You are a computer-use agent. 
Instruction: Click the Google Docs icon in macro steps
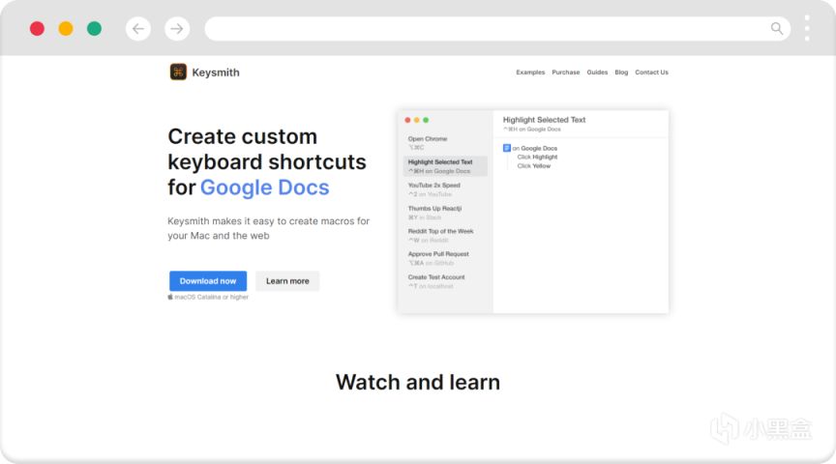(x=507, y=148)
